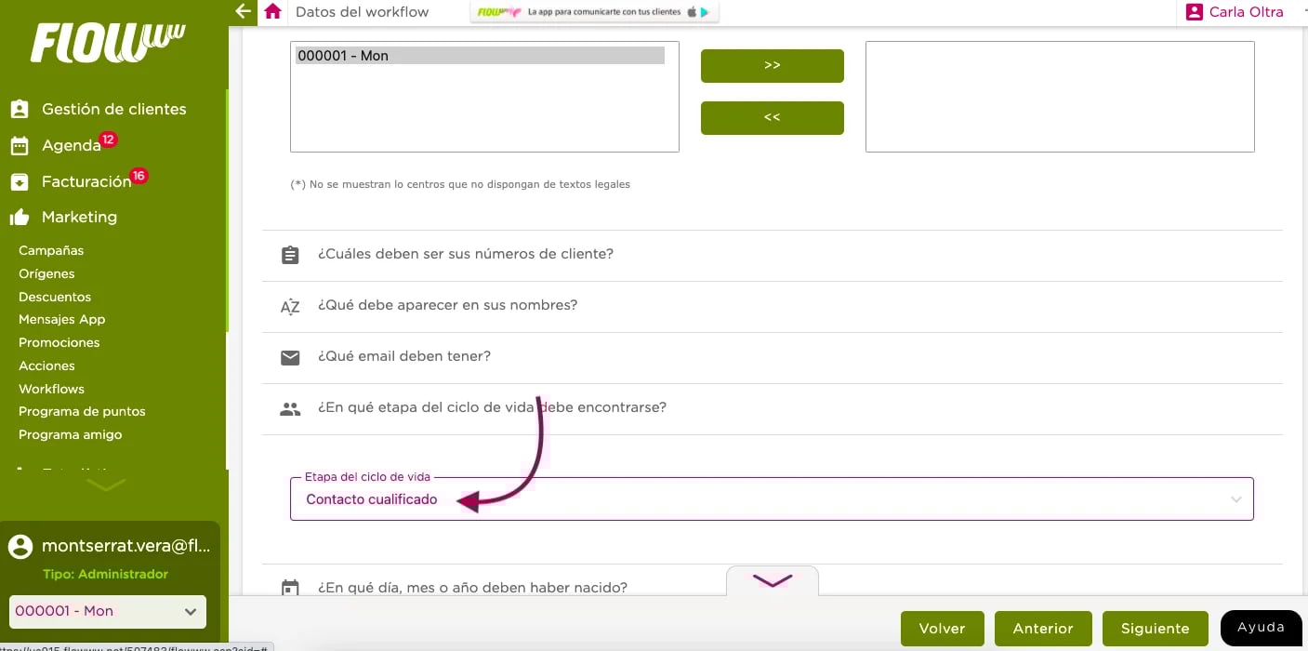Click the Volver button
The width and height of the screenshot is (1308, 651).
coord(942,629)
